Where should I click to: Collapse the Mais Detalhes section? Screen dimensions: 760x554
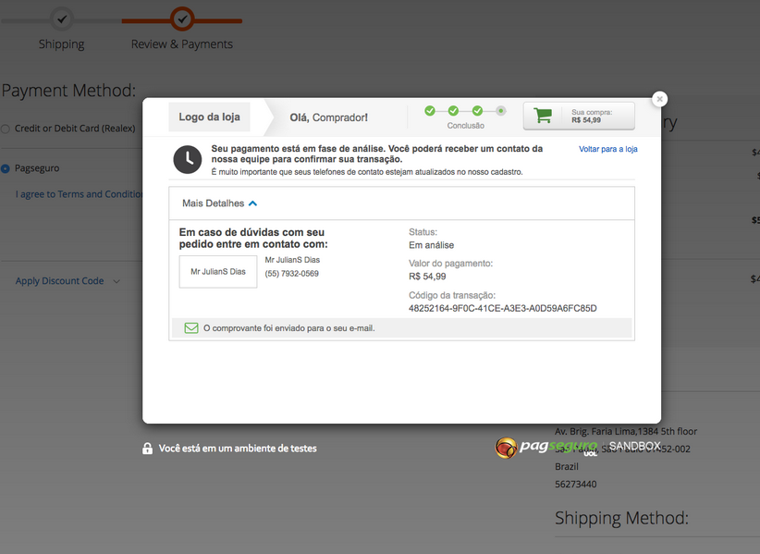pos(219,203)
